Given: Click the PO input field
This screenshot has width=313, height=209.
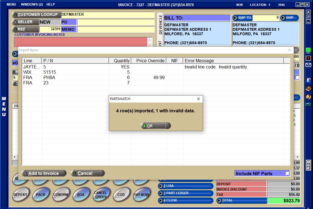Looking at the screenshot, I should [115, 22].
